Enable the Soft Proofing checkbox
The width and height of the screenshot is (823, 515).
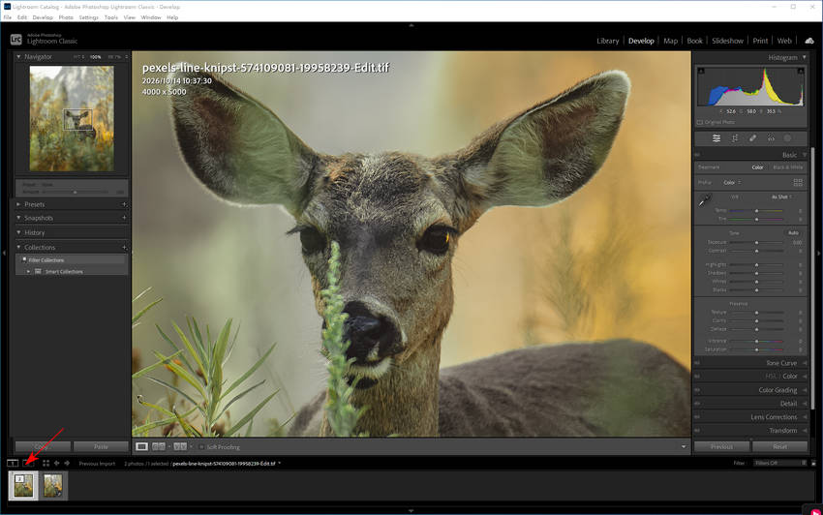[201, 447]
